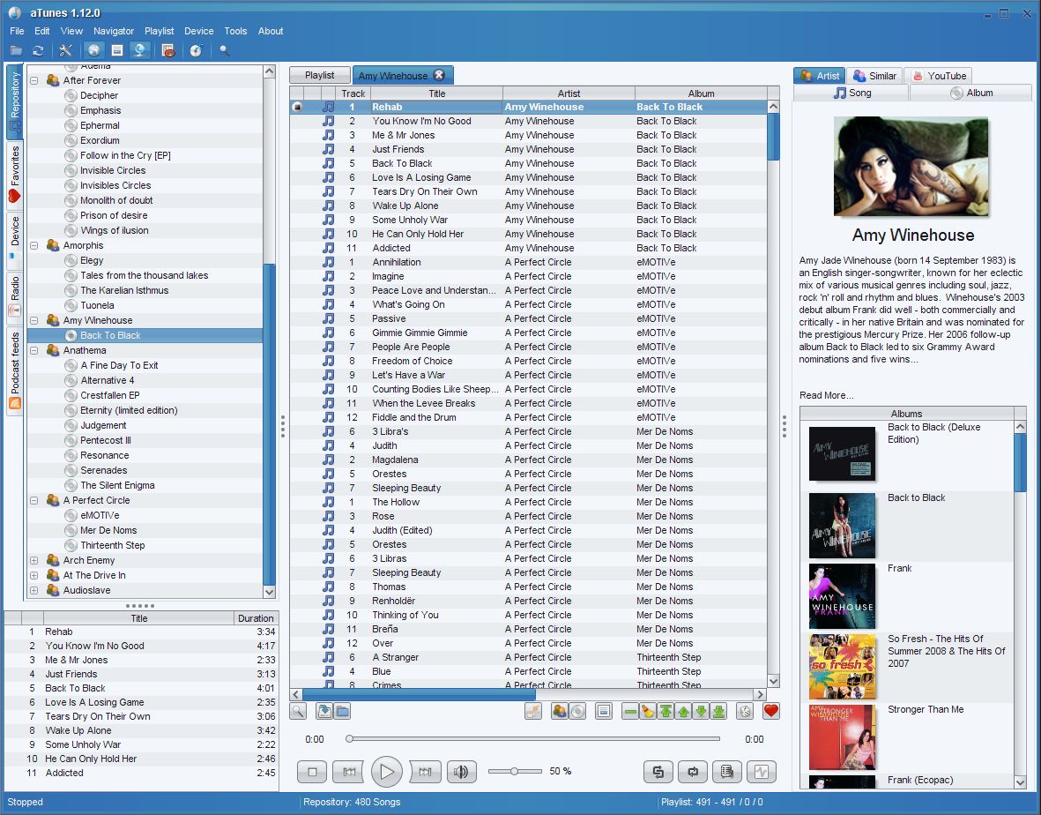Click the broom icon to clear the playlist

point(650,710)
